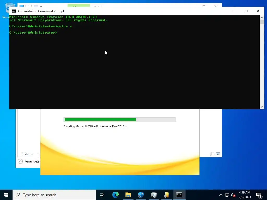Open the Command Prompt title bar system icon

click(x=14, y=11)
